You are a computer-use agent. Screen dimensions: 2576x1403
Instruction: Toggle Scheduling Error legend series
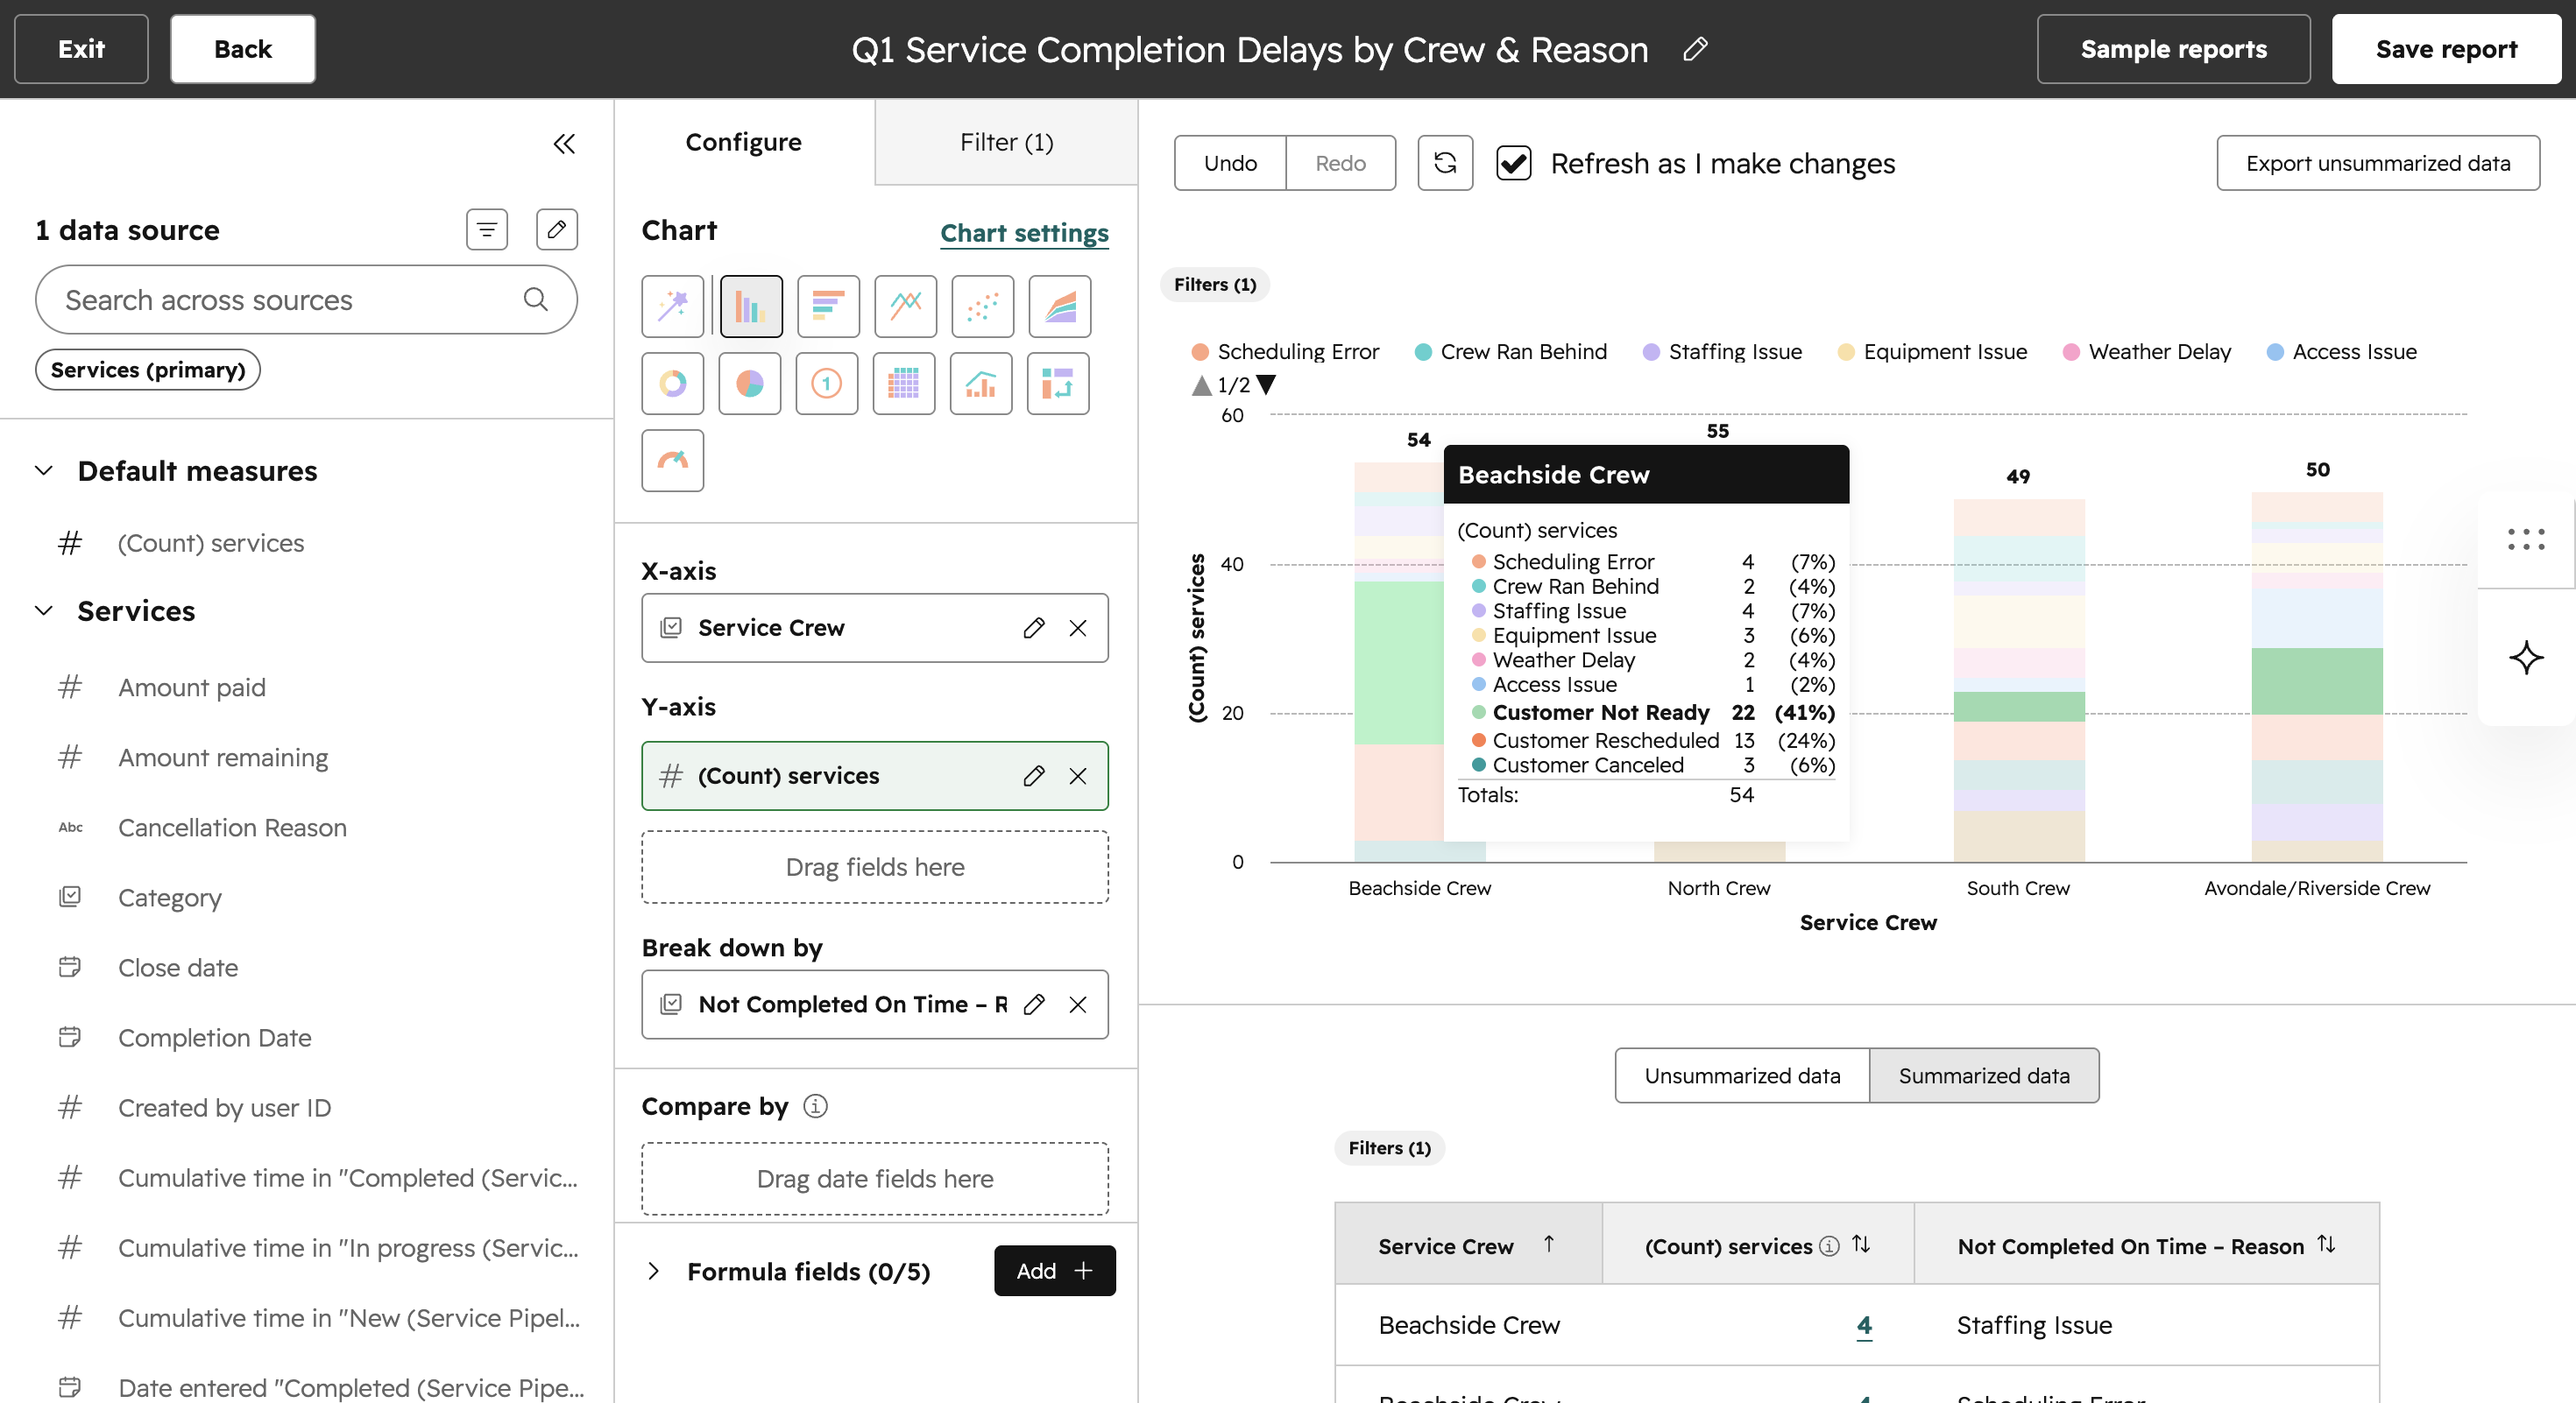1285,352
